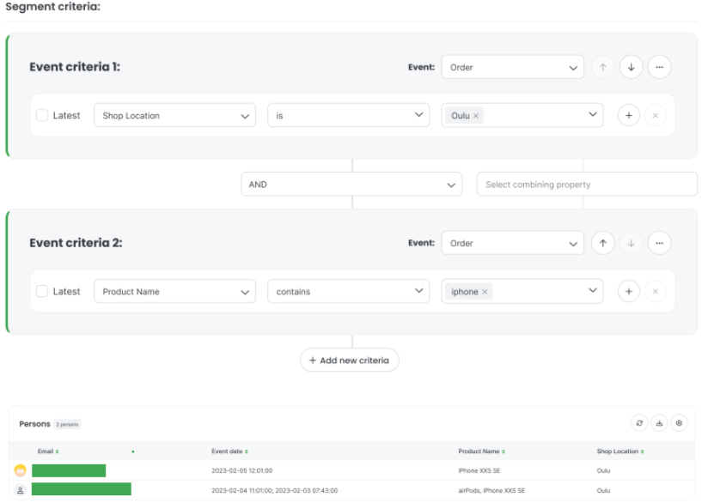Click Oulu location in second person row
Viewport: 708px width, 503px height.
pos(603,490)
